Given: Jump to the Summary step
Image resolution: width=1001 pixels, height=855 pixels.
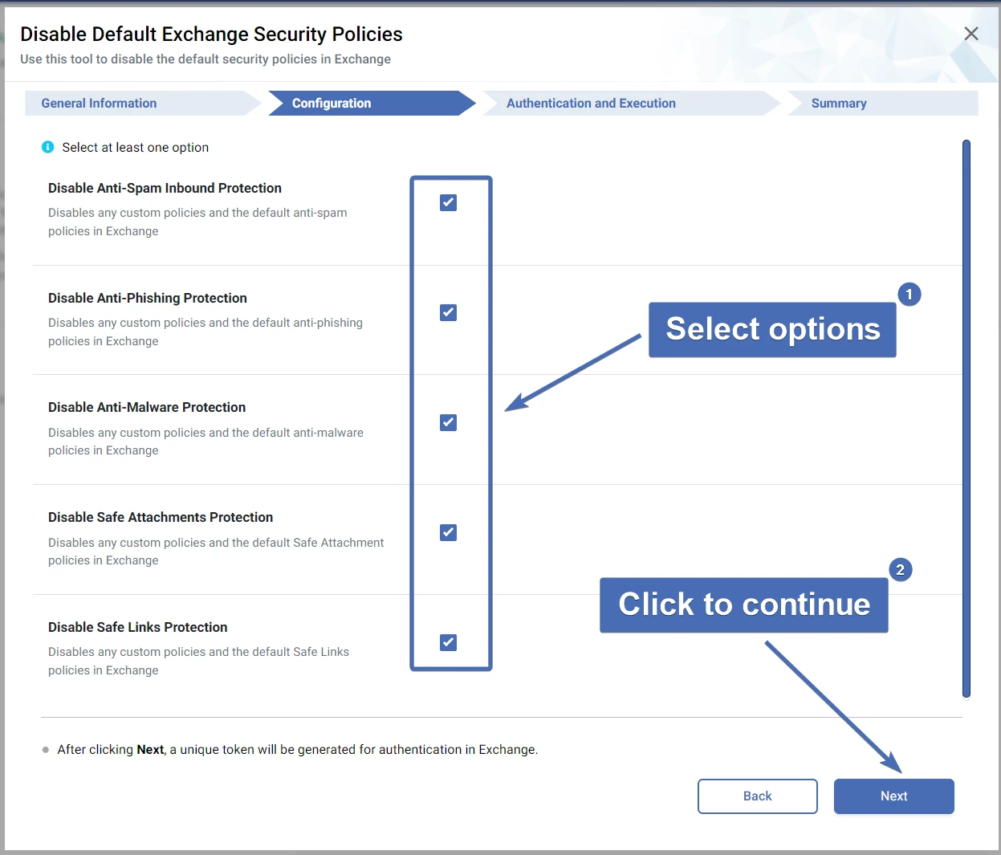Looking at the screenshot, I should (839, 104).
